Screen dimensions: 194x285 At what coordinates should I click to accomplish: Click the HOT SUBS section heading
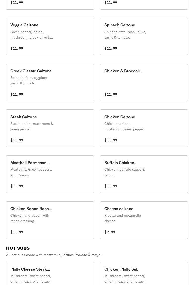18,248
